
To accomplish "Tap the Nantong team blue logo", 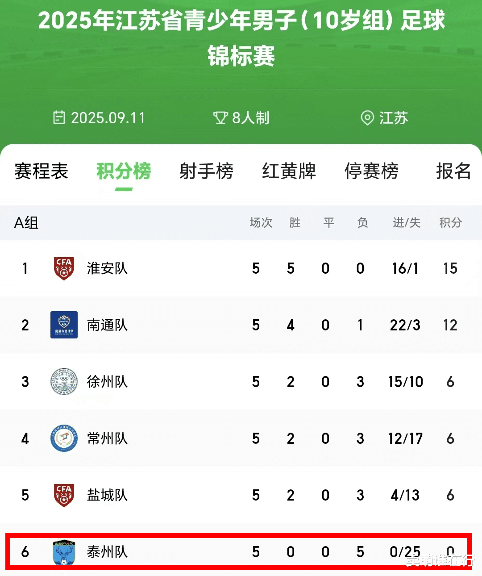I will 64,325.
